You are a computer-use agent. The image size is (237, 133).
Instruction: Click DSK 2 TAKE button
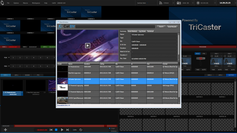pos(226,70)
